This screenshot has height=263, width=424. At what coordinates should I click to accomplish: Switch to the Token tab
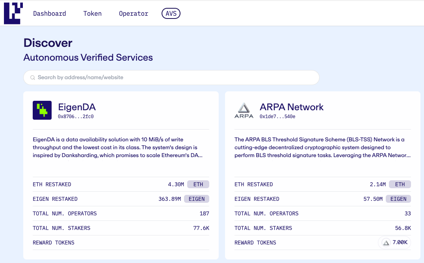point(93,13)
